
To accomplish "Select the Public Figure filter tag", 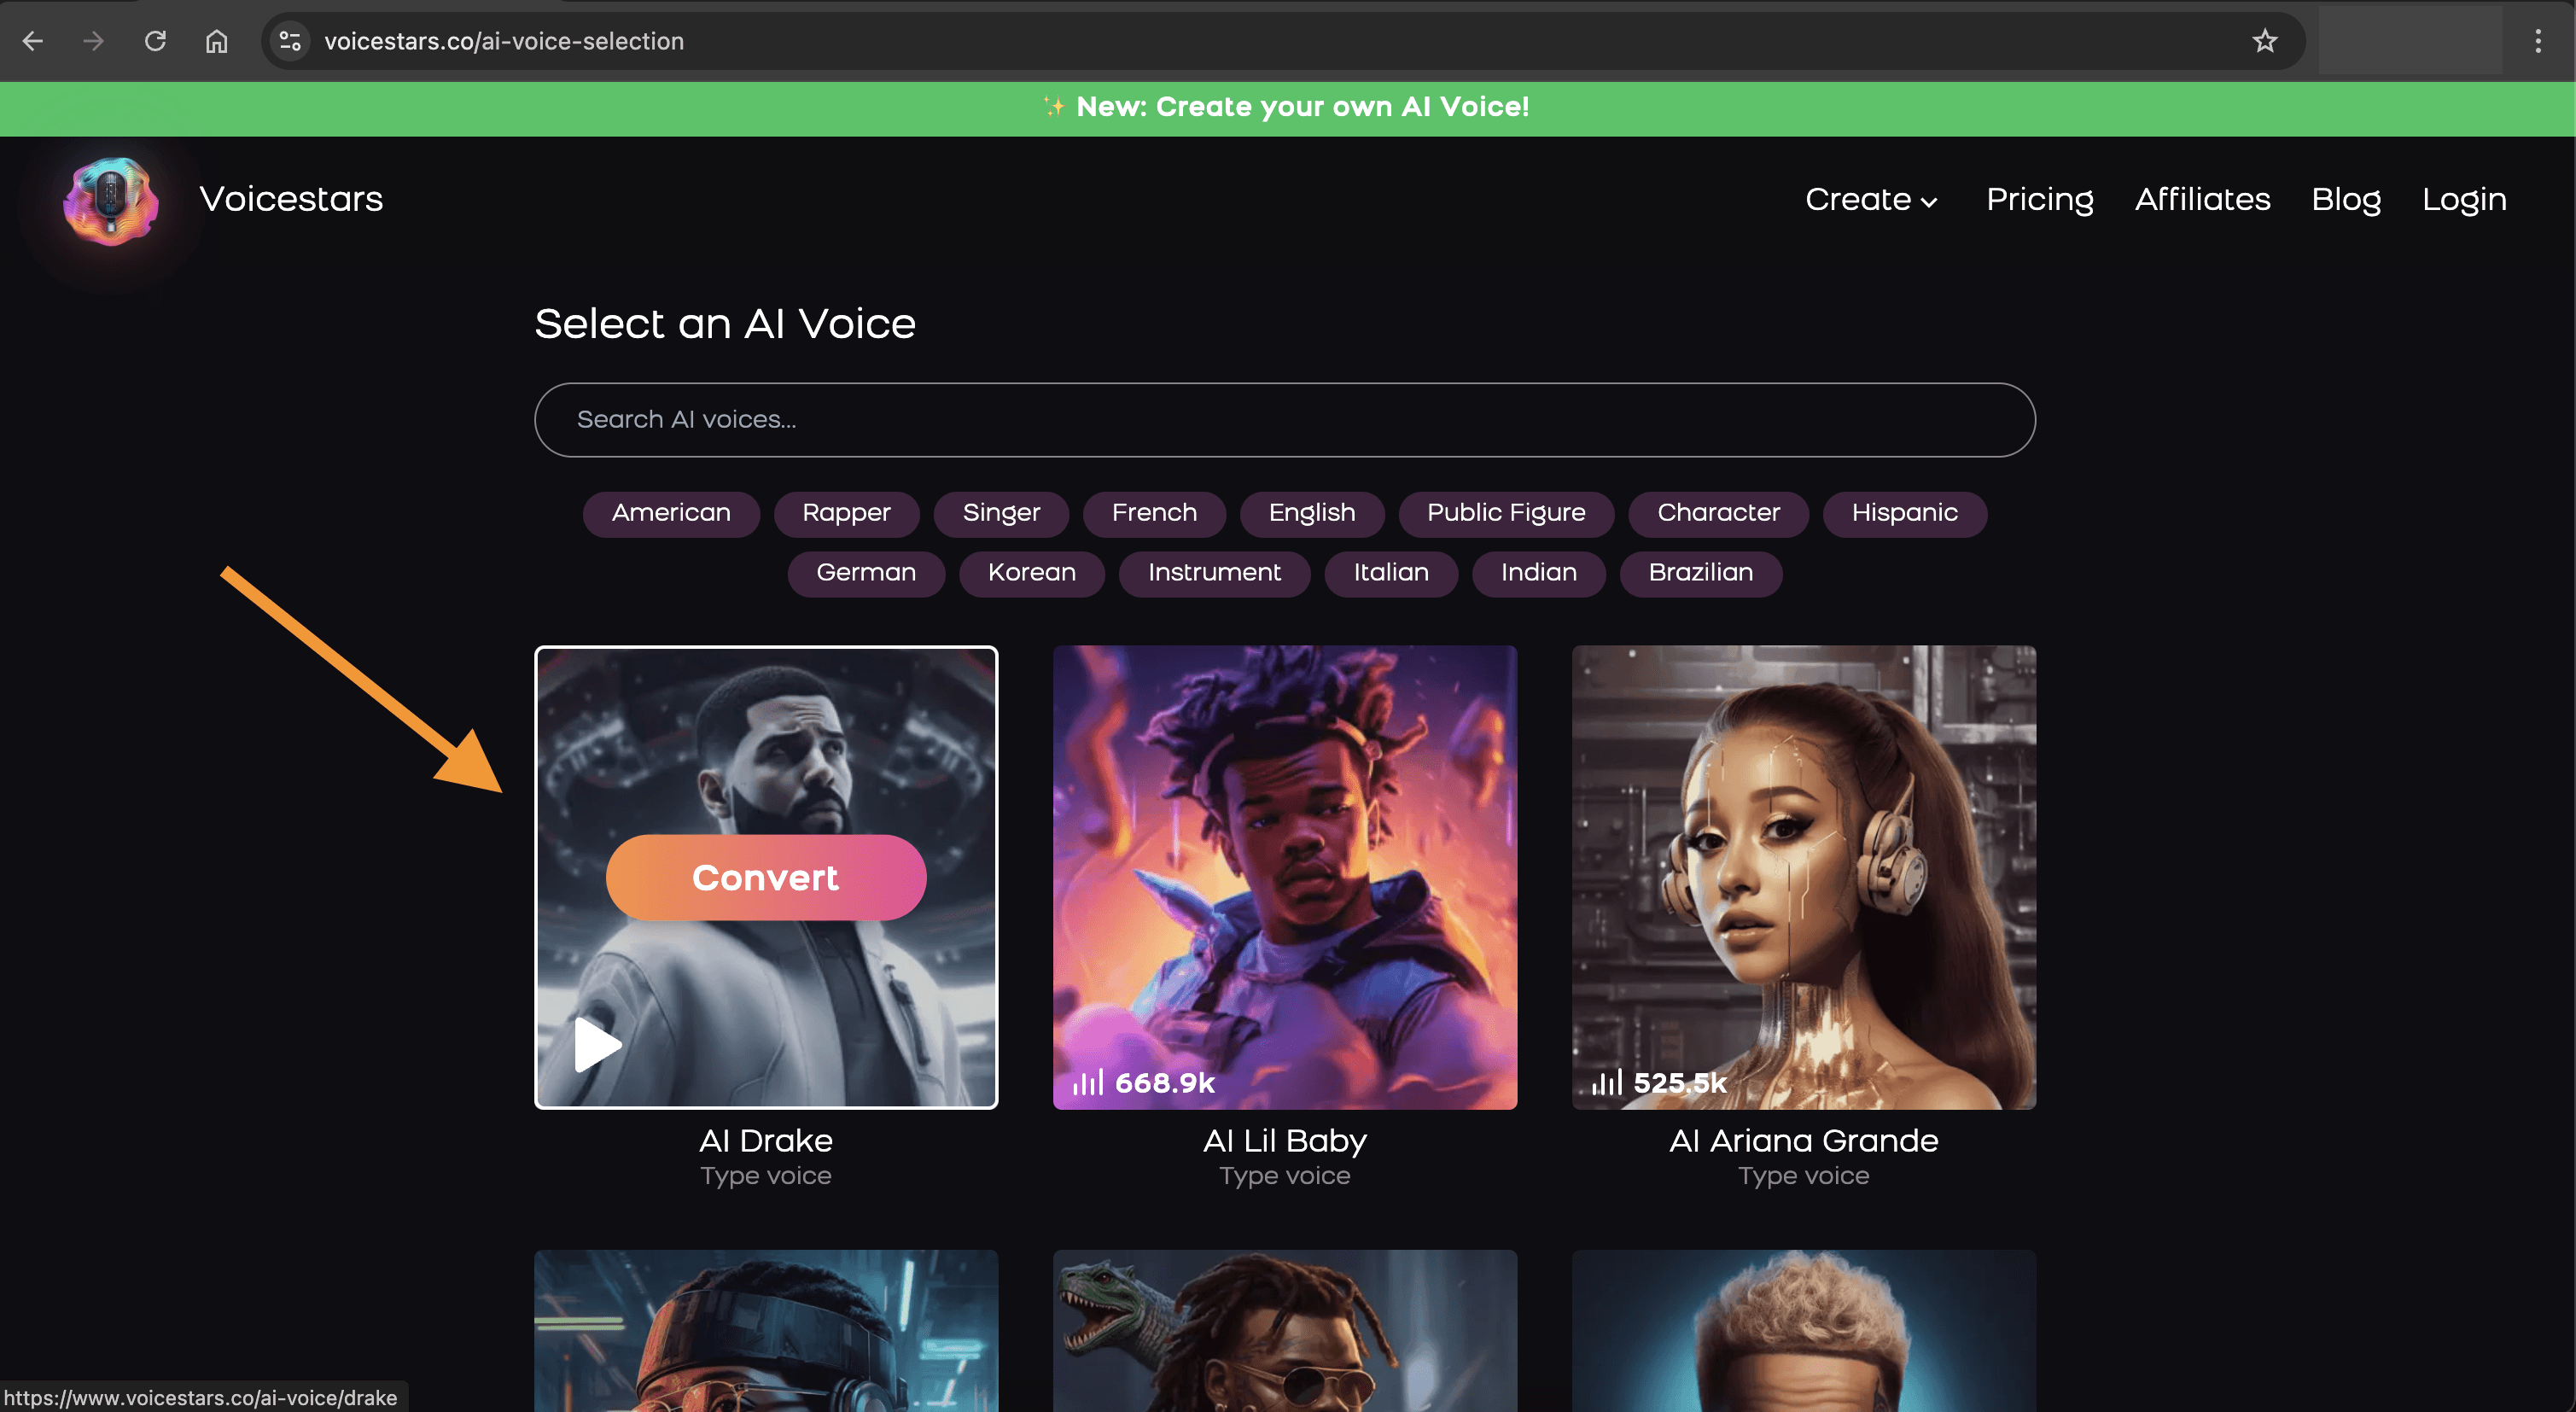I will coord(1506,511).
